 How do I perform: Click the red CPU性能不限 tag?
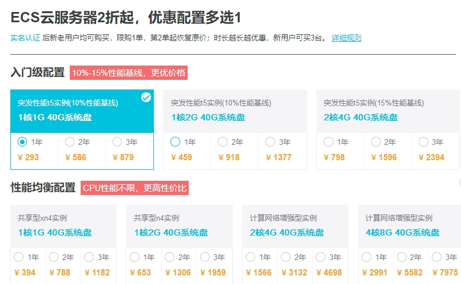click(134, 188)
